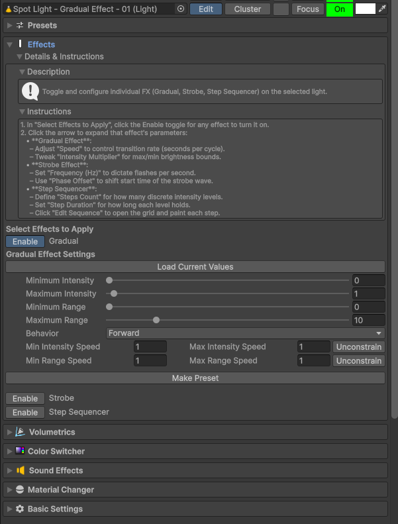Click the Cluster button
The image size is (398, 524).
pyautogui.click(x=248, y=9)
